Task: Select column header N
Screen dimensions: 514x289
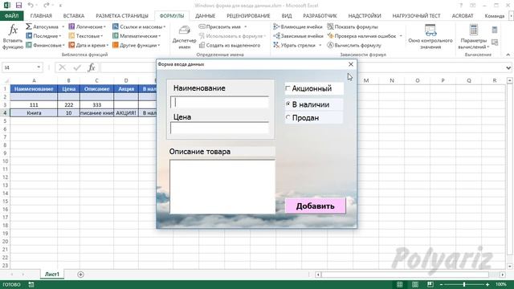Action: pos(392,80)
